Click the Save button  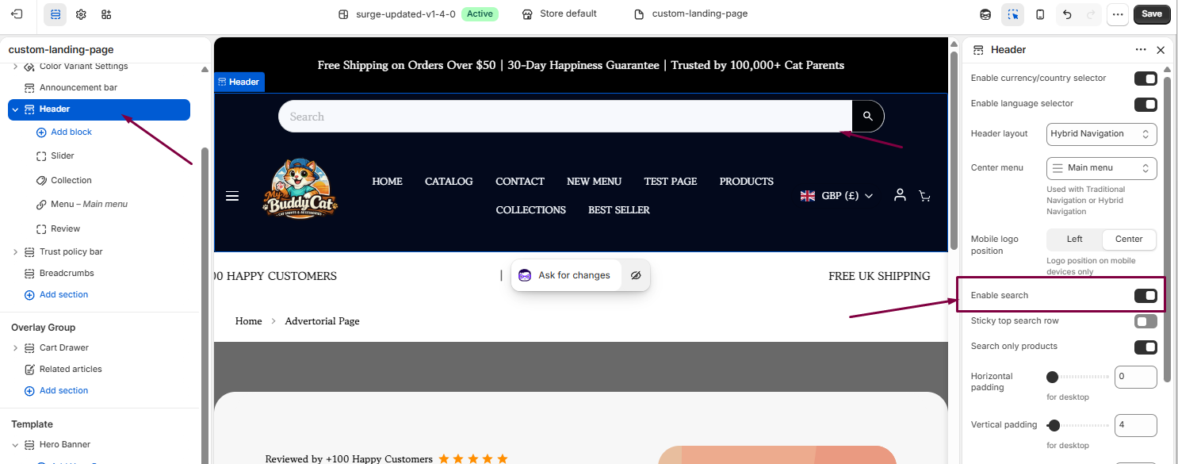1152,14
